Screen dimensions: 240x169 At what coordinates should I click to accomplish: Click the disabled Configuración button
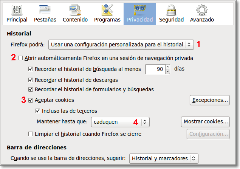(208, 134)
